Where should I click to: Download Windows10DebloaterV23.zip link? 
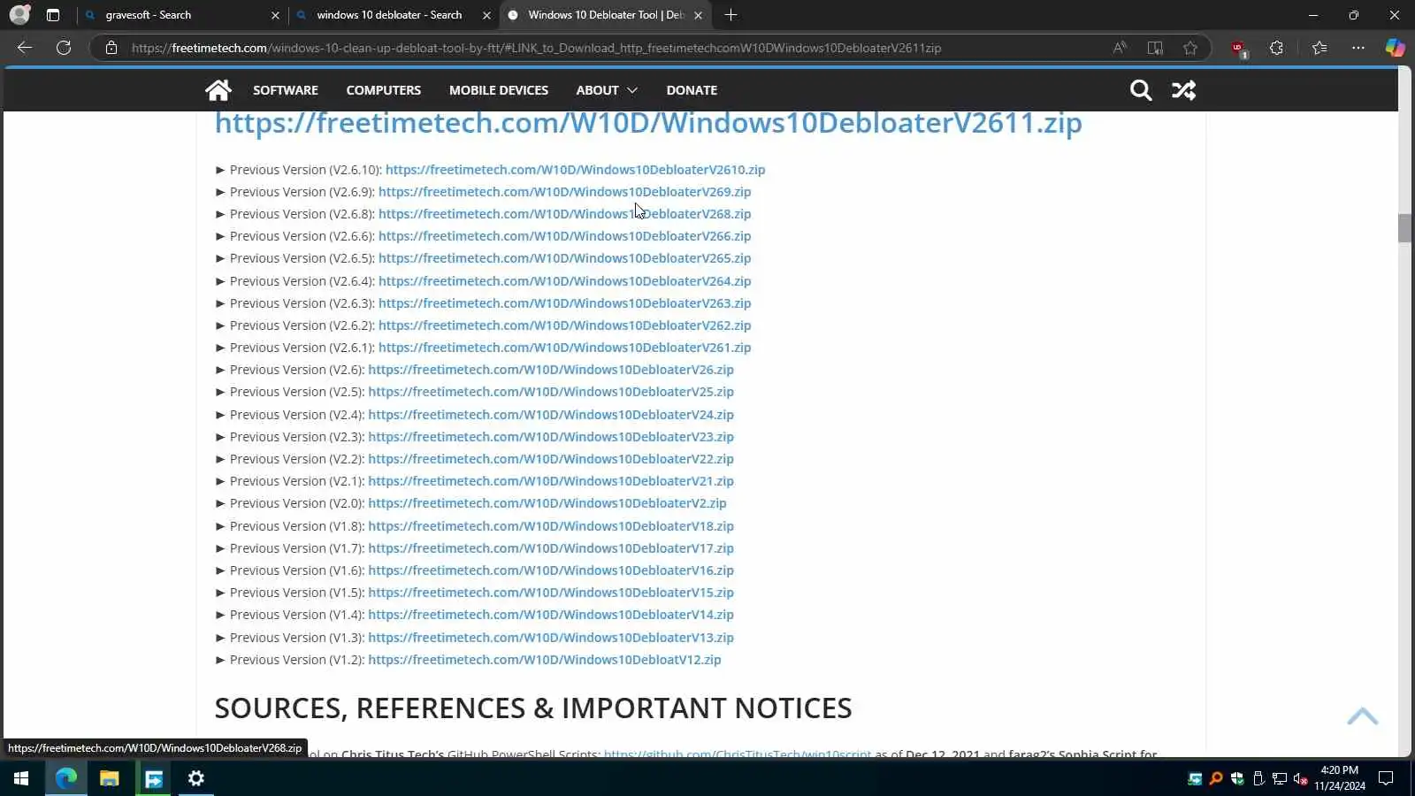click(x=551, y=437)
